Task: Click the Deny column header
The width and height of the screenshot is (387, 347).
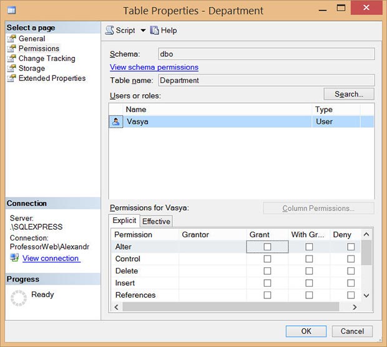Action: [x=346, y=234]
